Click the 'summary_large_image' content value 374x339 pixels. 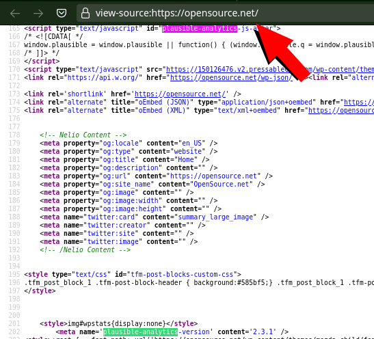215,217
